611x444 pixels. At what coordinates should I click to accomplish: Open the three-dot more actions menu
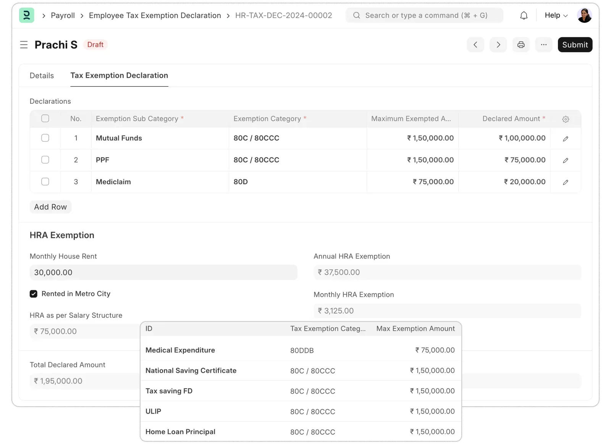(x=544, y=45)
